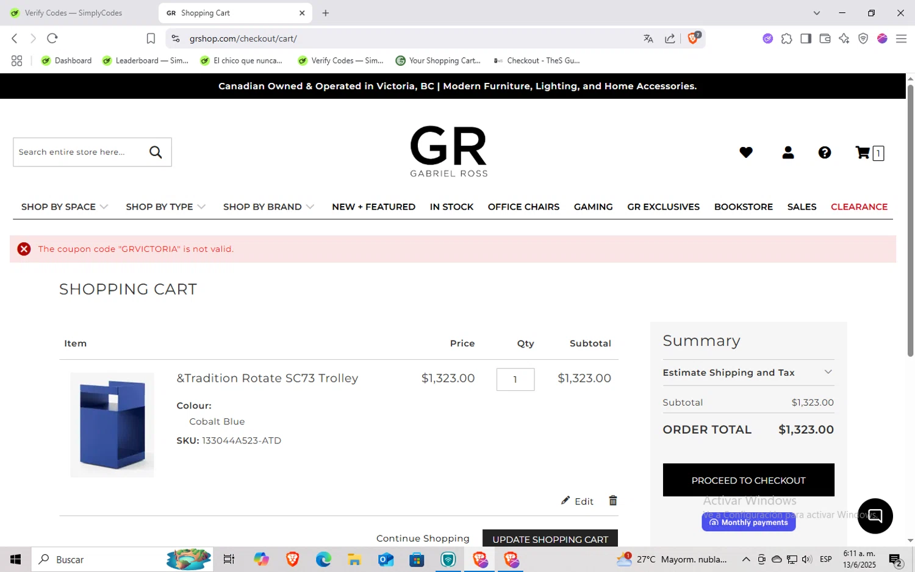Click the Windows taskbar search box
915x572 pixels.
point(122,559)
